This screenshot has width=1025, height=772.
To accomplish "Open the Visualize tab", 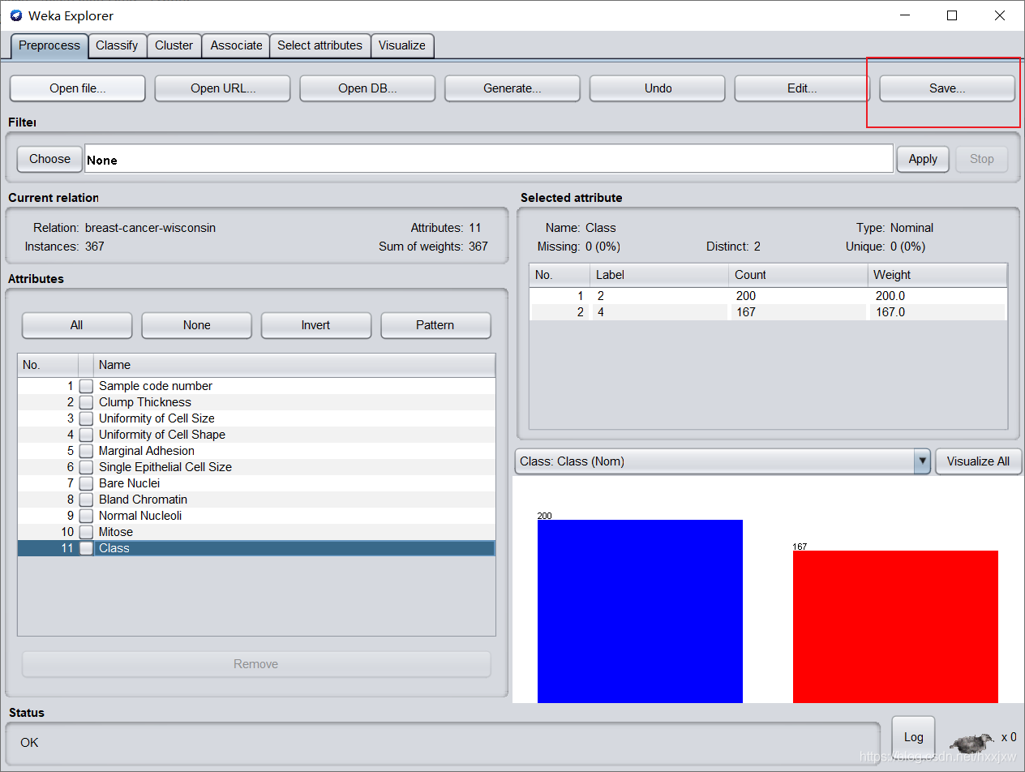I will 402,45.
